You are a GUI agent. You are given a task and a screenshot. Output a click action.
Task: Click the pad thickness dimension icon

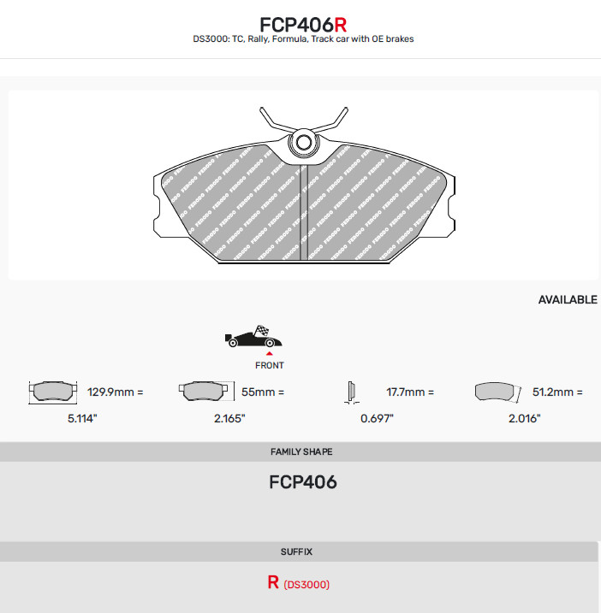[x=352, y=392]
